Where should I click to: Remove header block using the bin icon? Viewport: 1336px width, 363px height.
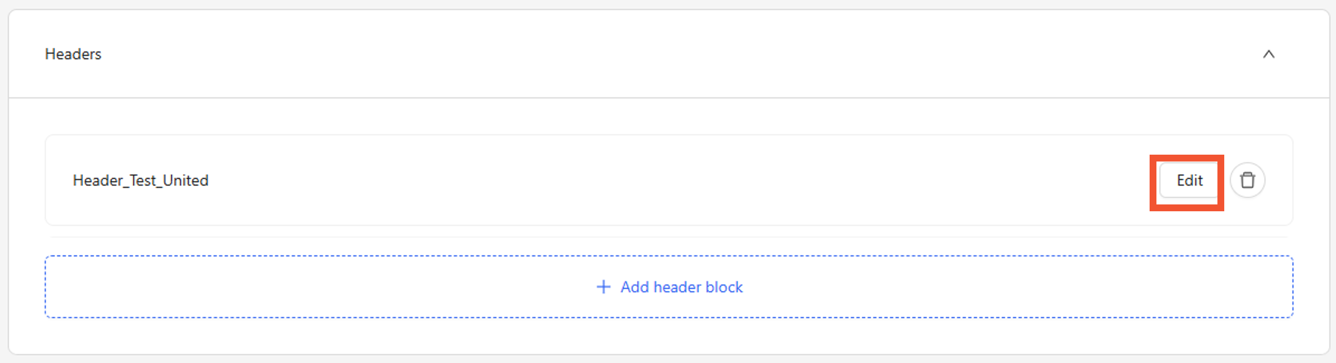pos(1247,181)
